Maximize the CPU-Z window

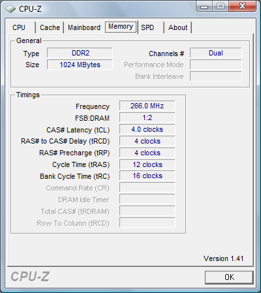221,6
